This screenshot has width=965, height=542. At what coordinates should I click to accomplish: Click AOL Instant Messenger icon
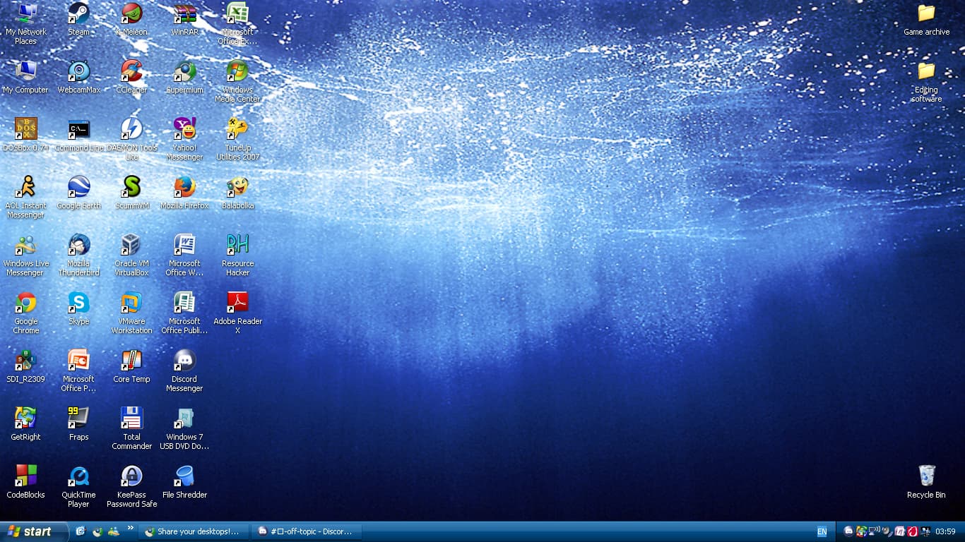pyautogui.click(x=26, y=186)
